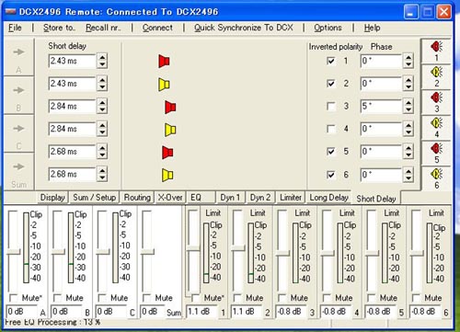Click Recall nr. menu button
This screenshot has height=332, width=460.
[x=103, y=28]
